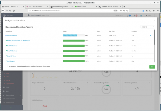Go to the Firefox home page

14,10
